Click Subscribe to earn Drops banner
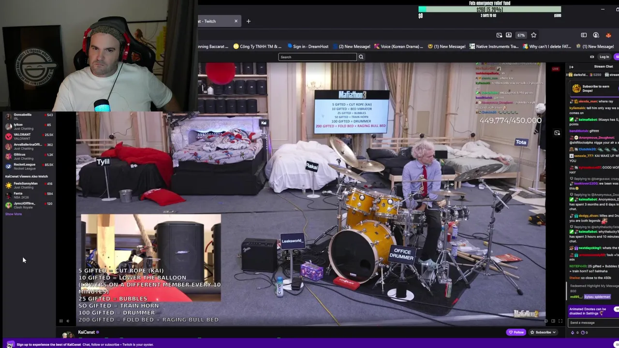Viewport: 619px width, 348px height. point(594,88)
